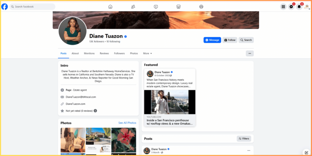Open the profile three-dot options menu

pos(250,53)
